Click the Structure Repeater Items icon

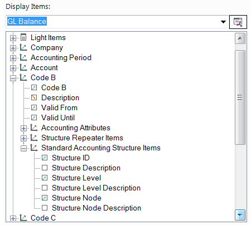tap(34, 138)
